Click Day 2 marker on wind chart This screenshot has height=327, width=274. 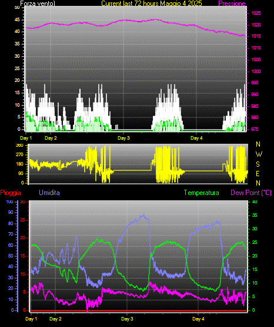[51, 138]
